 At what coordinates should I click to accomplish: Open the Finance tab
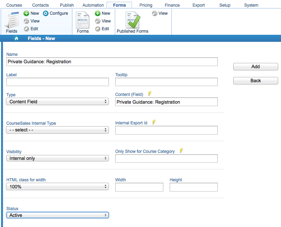point(172,5)
